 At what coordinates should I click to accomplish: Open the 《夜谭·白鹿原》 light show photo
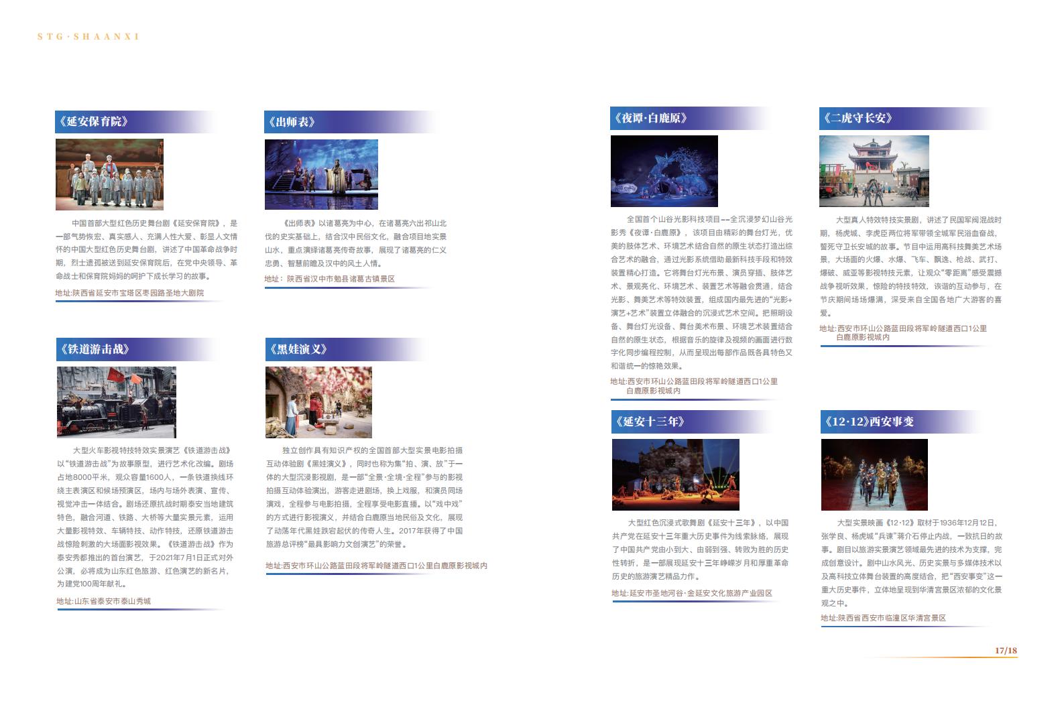click(x=664, y=171)
